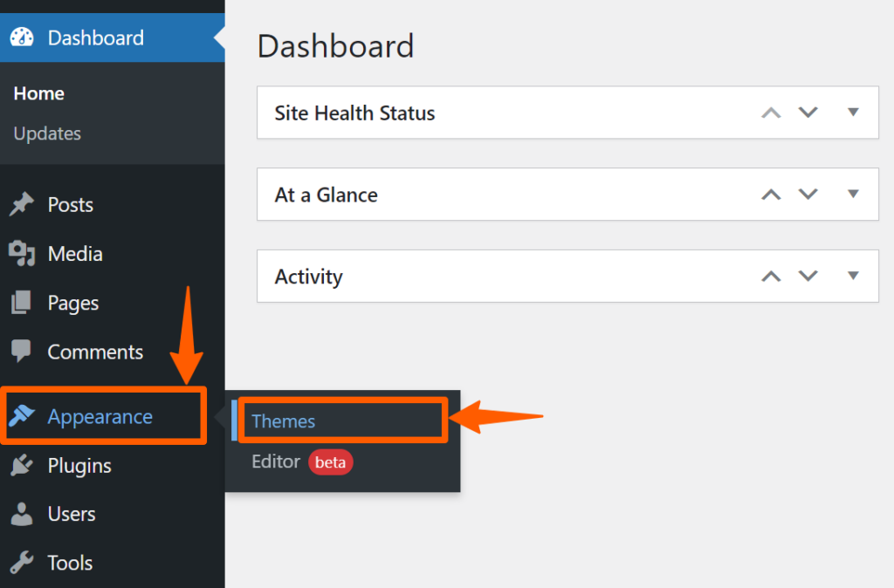Go to the Updates page

point(47,133)
